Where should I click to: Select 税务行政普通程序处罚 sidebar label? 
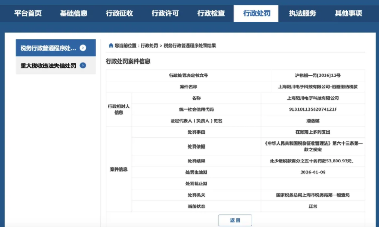tap(48, 48)
